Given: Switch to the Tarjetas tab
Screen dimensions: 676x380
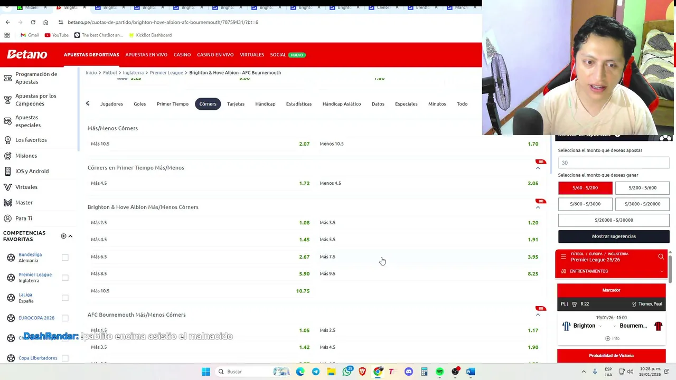Looking at the screenshot, I should point(236,104).
